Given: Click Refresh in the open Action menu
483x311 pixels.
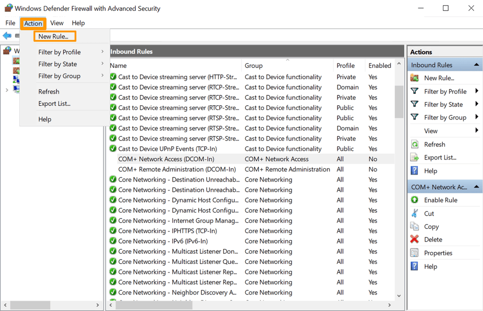Looking at the screenshot, I should click(49, 91).
